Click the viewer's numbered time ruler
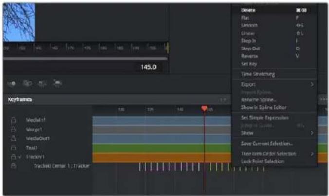The height and width of the screenshot is (196, 329). [86, 48]
